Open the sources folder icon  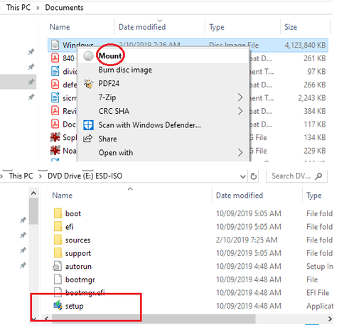click(x=58, y=240)
